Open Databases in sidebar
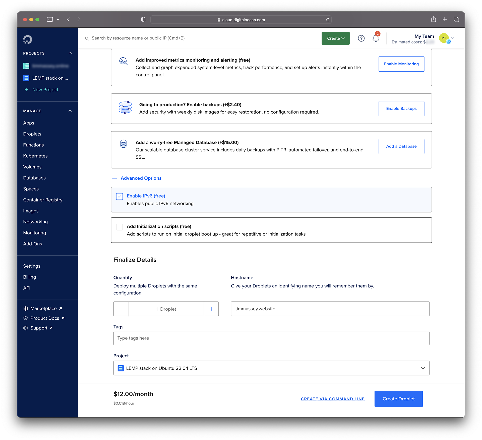Image resolution: width=482 pixels, height=440 pixels. point(34,178)
